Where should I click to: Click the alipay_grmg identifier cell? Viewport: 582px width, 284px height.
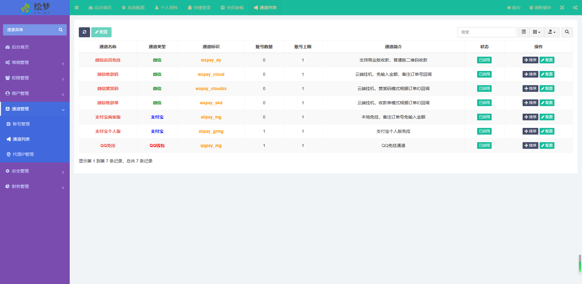[211, 131]
